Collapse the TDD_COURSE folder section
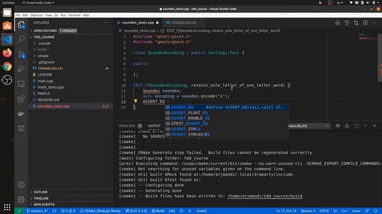 (70, 37)
